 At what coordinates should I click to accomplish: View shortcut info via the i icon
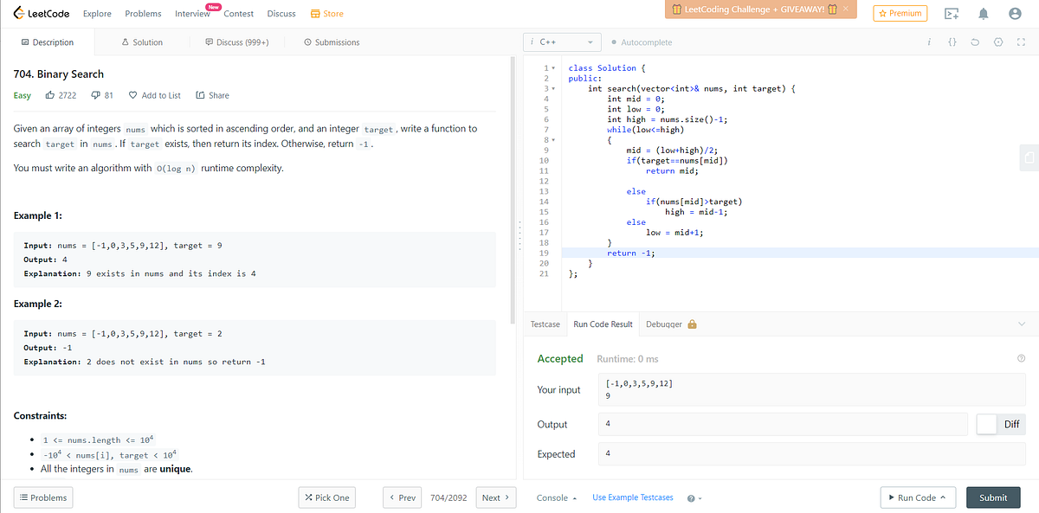(x=929, y=42)
